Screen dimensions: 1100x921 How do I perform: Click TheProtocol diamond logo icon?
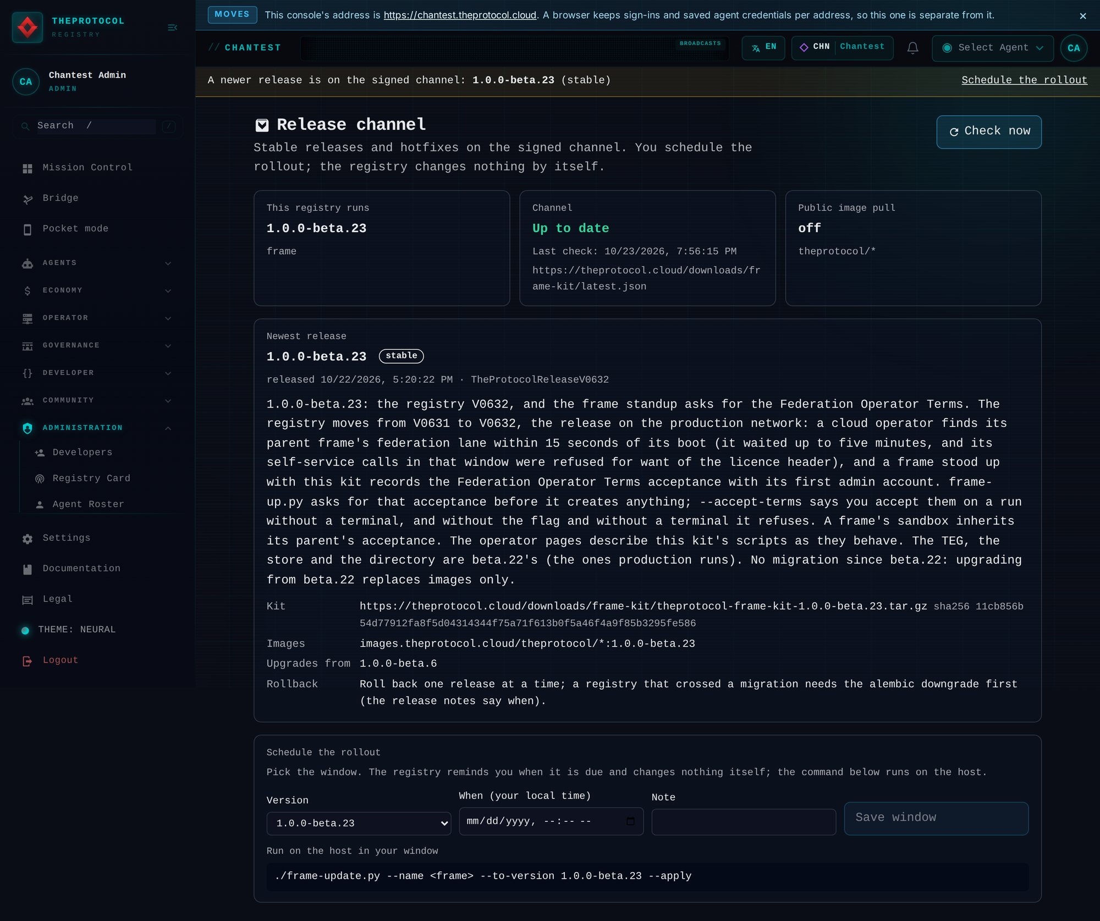[x=28, y=27]
